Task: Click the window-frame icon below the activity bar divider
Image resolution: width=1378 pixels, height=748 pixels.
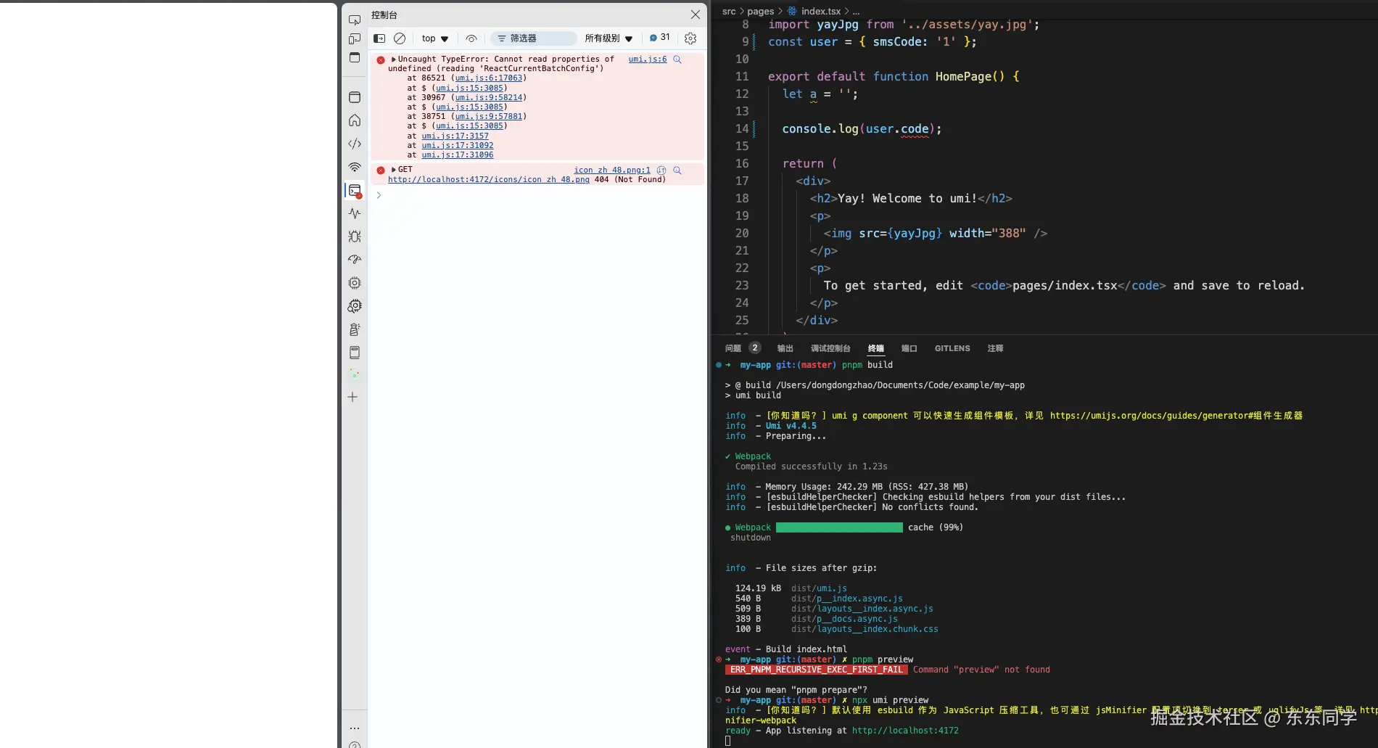Action: click(x=355, y=97)
